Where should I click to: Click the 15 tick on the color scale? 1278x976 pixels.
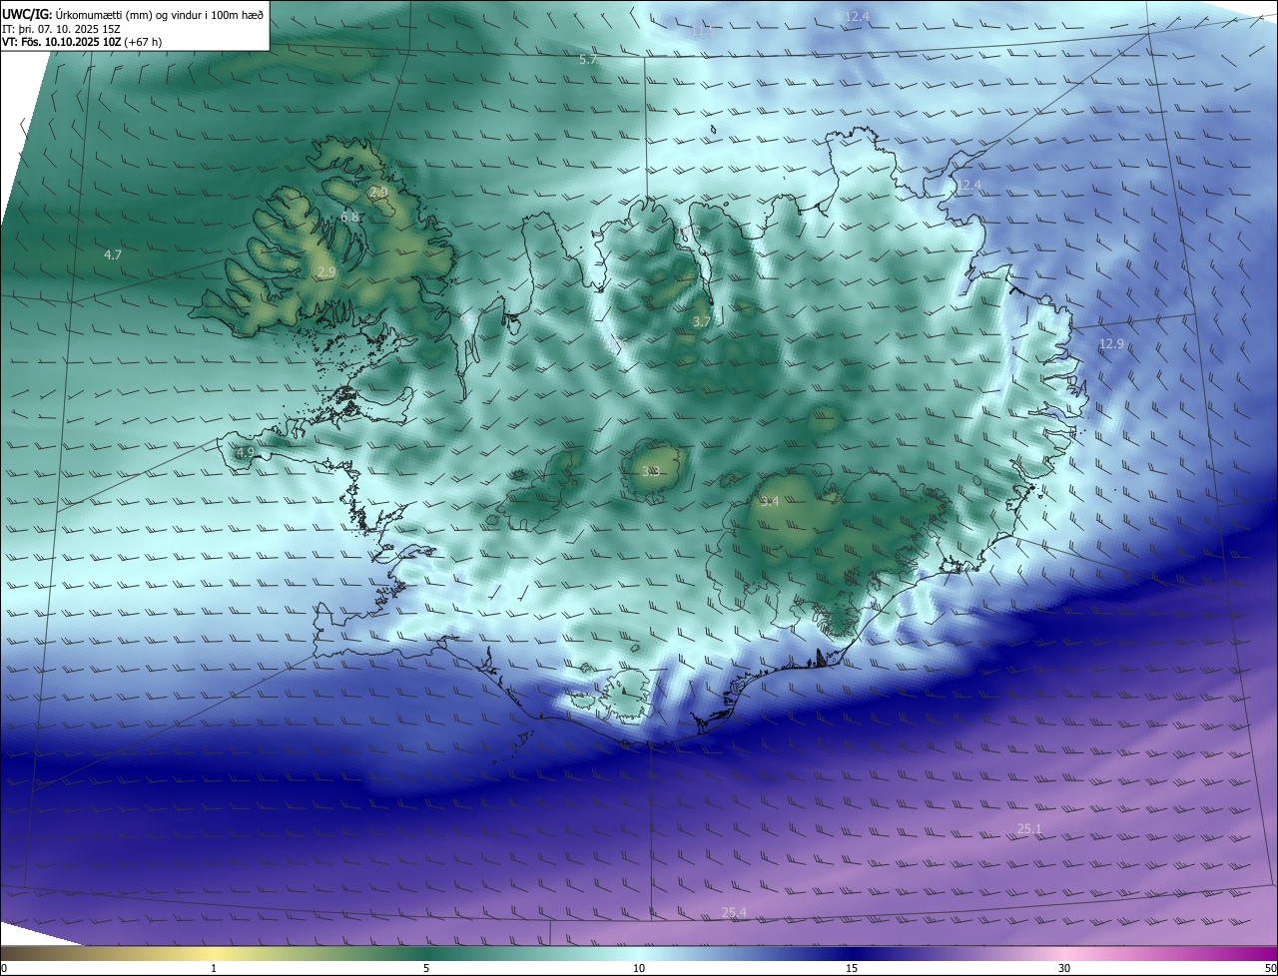(x=852, y=968)
